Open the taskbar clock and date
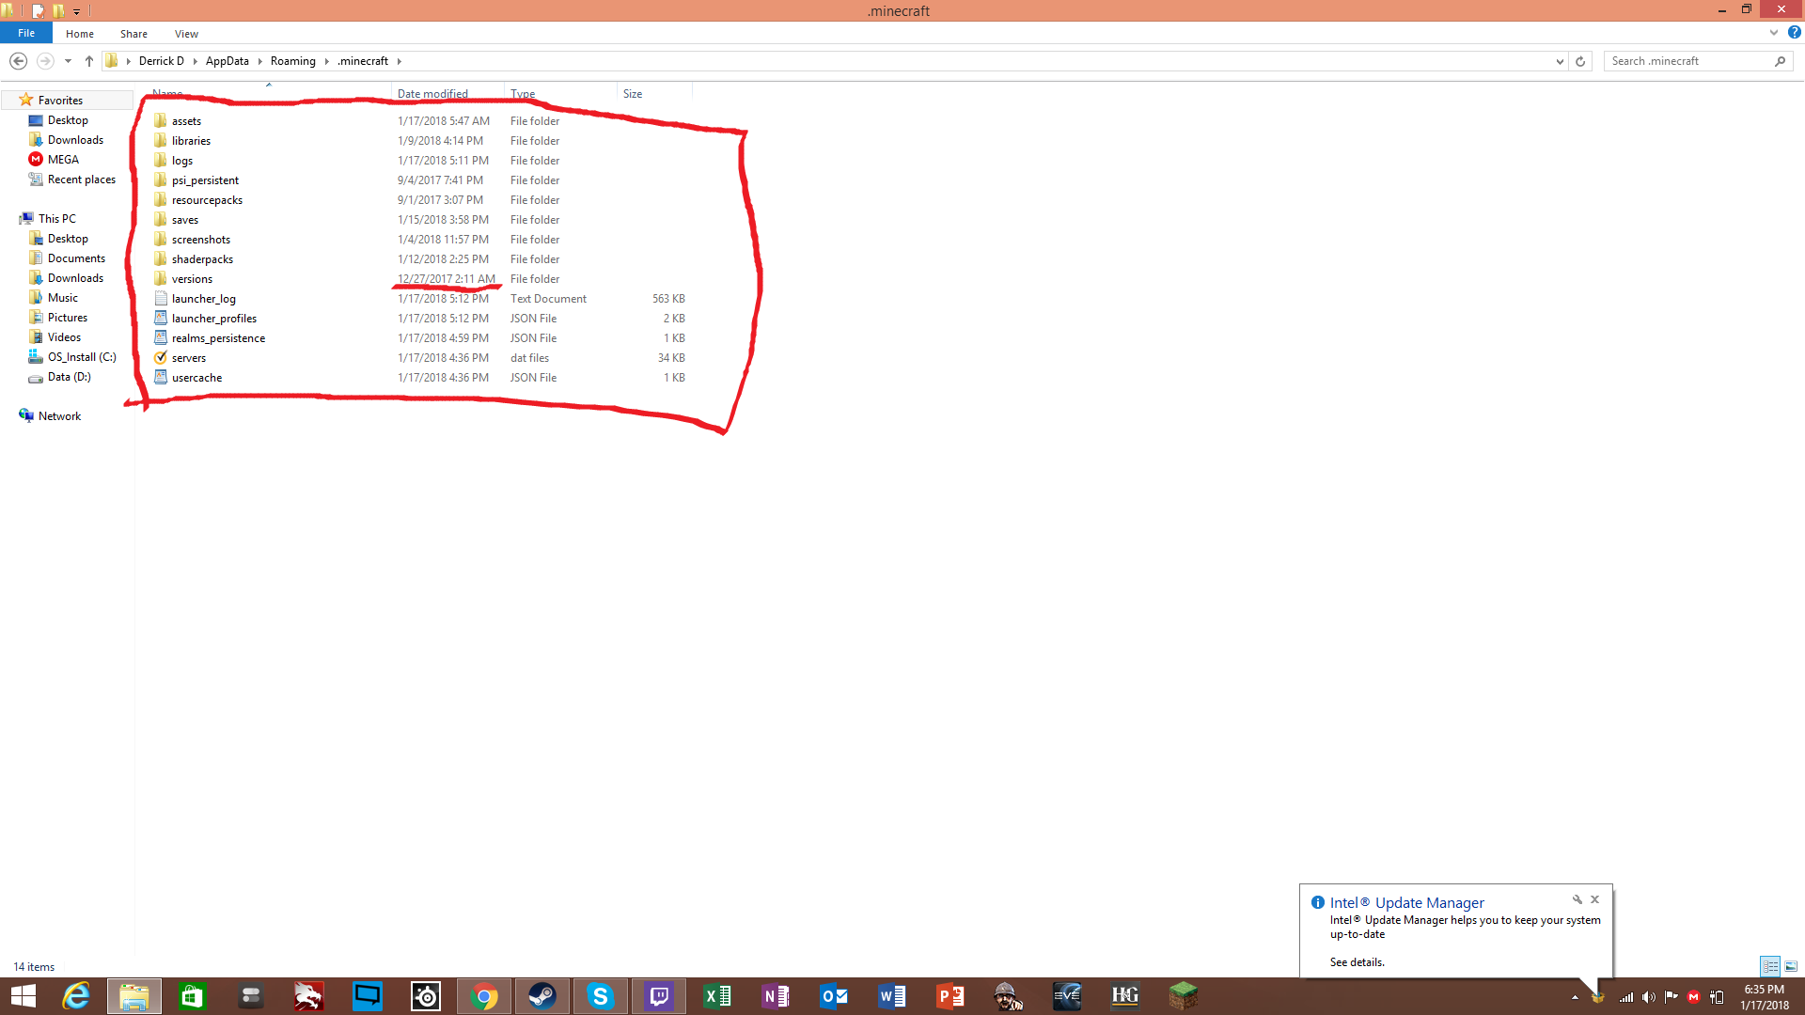The height and width of the screenshot is (1015, 1805). coord(1765,997)
